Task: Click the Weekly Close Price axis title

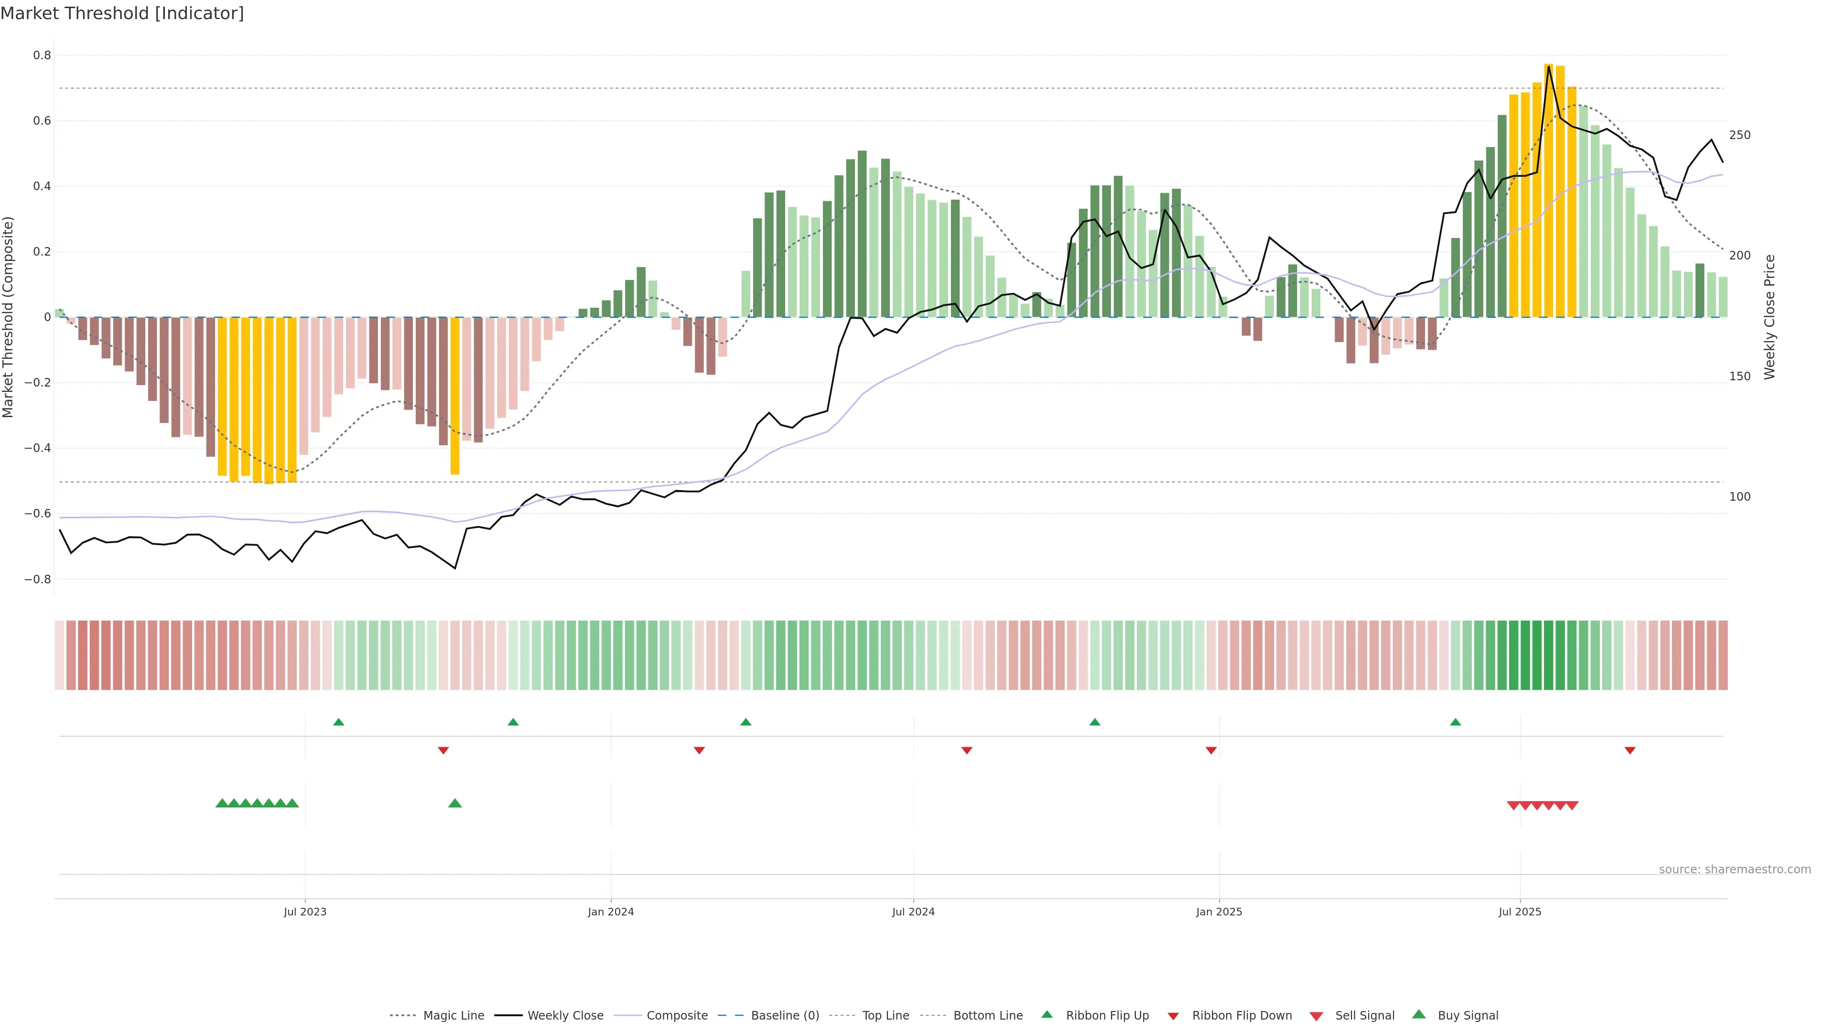Action: [x=1770, y=317]
